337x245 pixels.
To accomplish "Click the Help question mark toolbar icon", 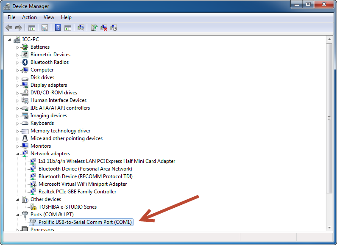I will [x=57, y=28].
